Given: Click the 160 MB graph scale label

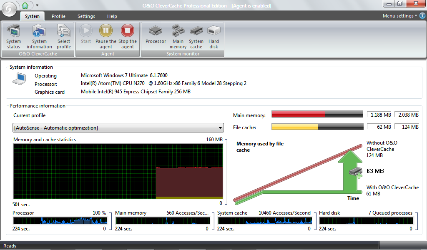Looking at the screenshot, I should click(214, 139).
